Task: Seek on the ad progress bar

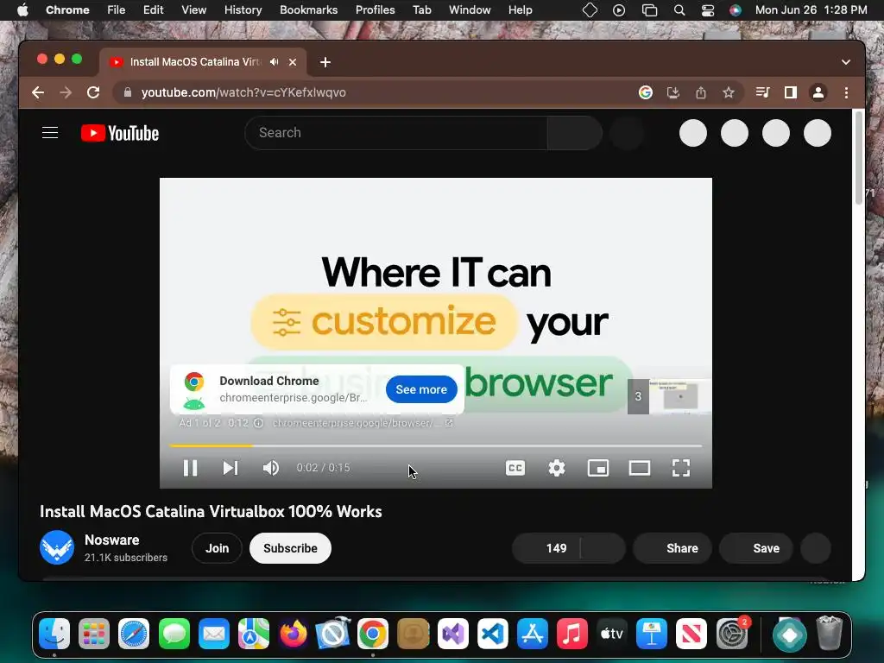Action: point(435,446)
